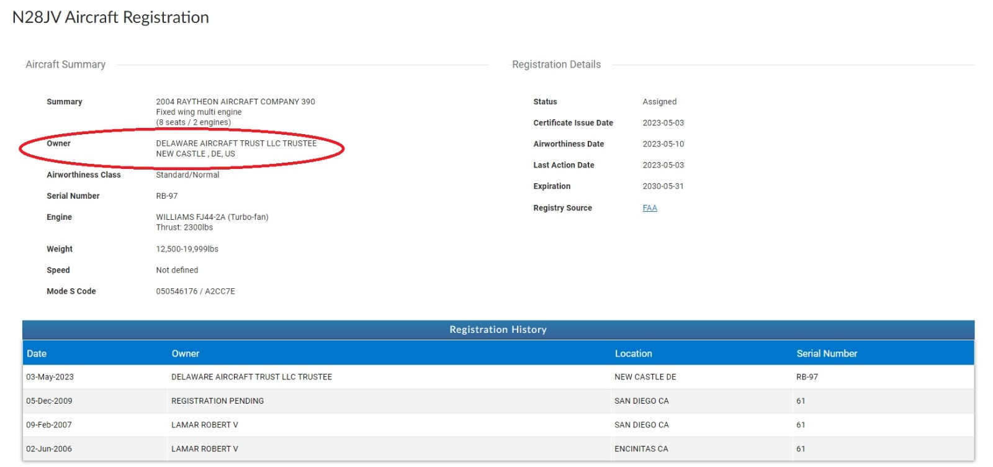Click the Certificate Issue Date label
The height and width of the screenshot is (467, 993).
click(x=573, y=123)
